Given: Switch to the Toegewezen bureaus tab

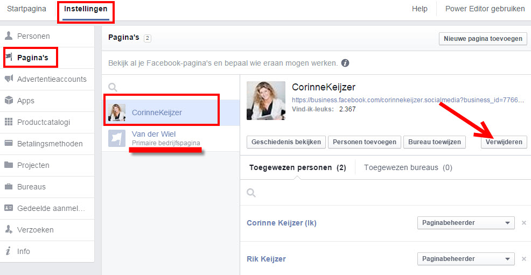Looking at the screenshot, I should (408, 167).
